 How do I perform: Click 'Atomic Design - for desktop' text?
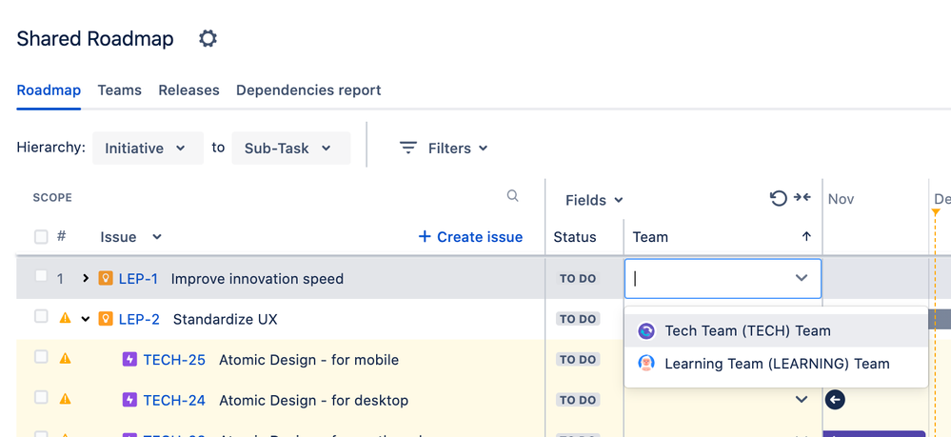tap(313, 400)
